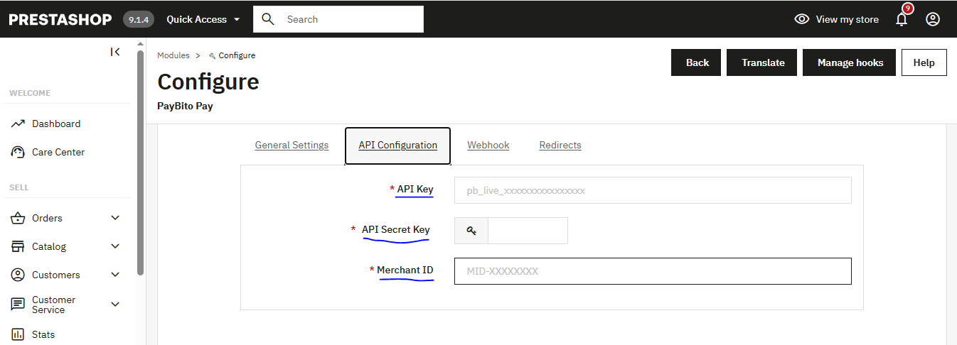Click the Configure page heading
This screenshot has height=345, width=957.
(x=208, y=82)
